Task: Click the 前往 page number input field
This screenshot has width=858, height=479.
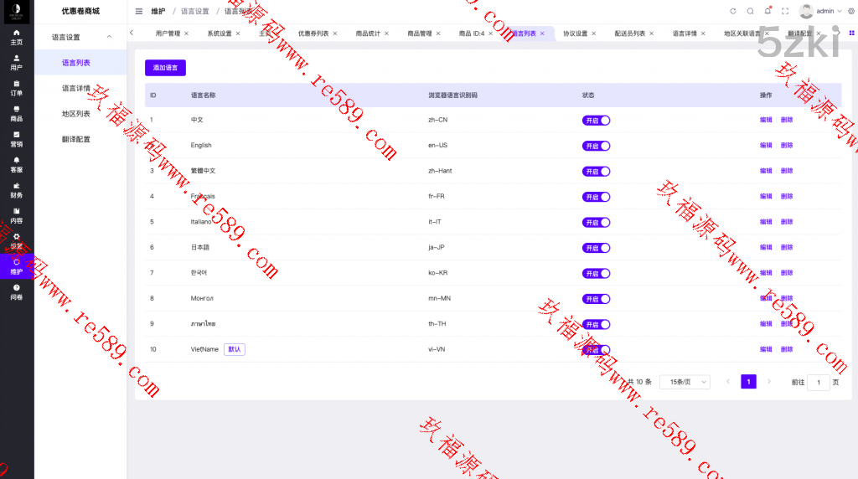Action: point(819,382)
